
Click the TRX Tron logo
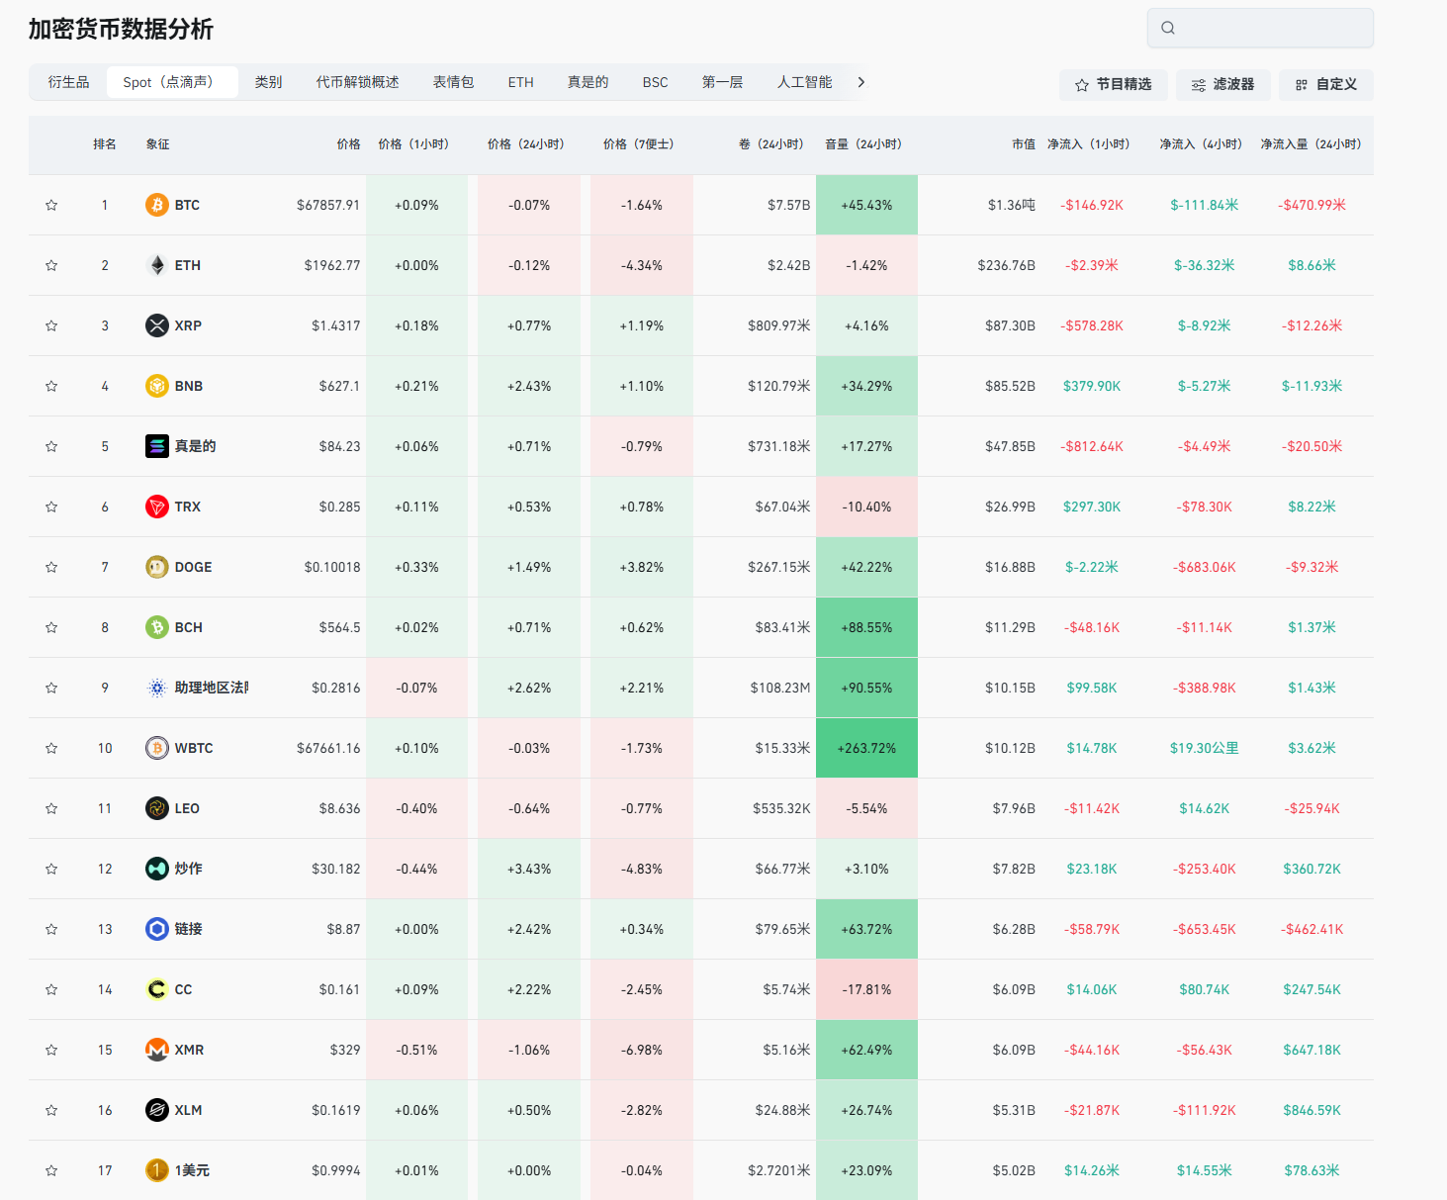[x=156, y=507]
